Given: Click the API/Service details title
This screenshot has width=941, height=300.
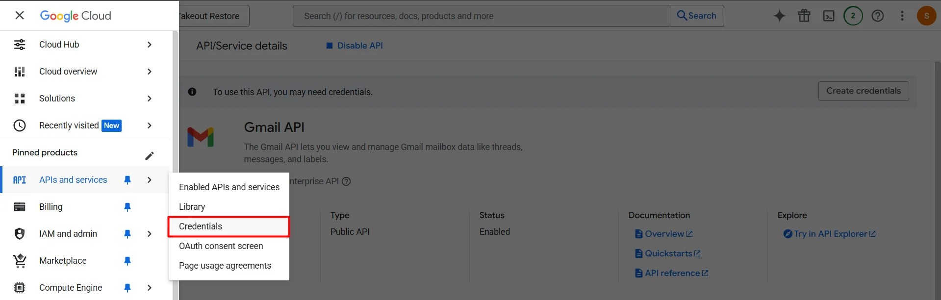Looking at the screenshot, I should [242, 46].
